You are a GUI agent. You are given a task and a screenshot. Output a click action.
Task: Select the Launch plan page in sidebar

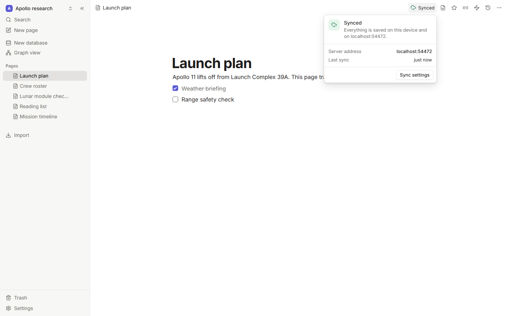45,76
